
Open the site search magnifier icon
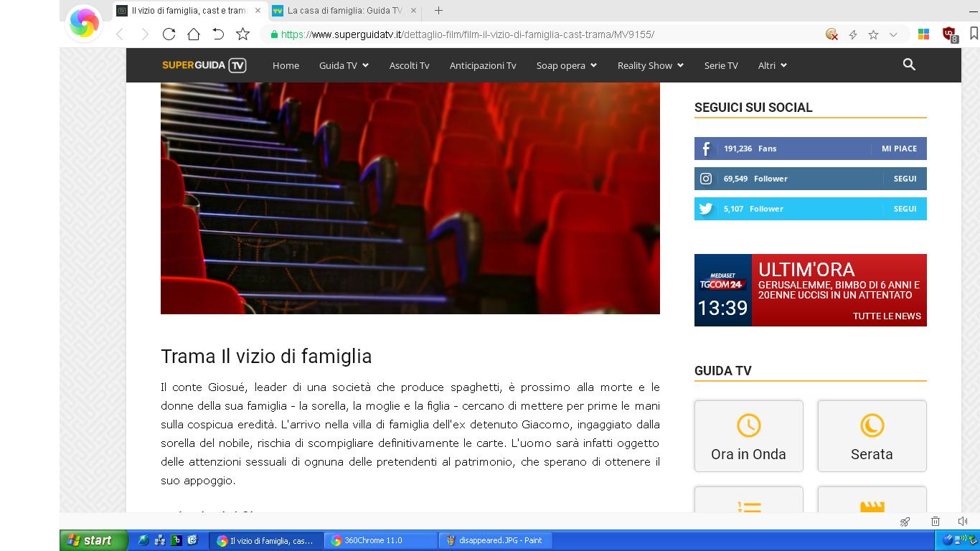pyautogui.click(x=909, y=65)
